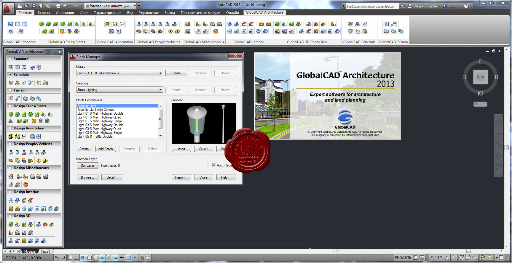Click the first building icon in Design Annotation palette
This screenshot has width=512, height=263.
(11, 137)
